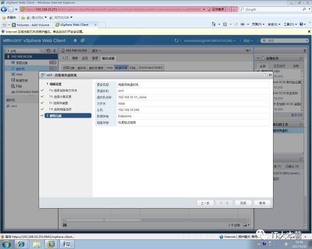312x249 pixels.
Task: Click the IE command bar Home icon
Action: 214,24
